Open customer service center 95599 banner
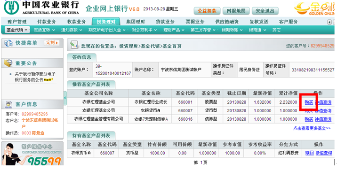This screenshot has height=171, width=337. tap(32, 154)
